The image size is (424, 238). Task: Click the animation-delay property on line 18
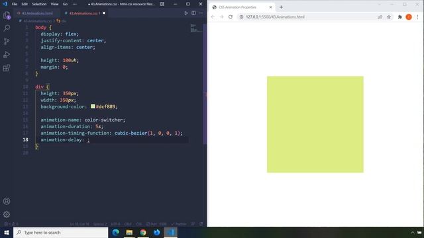click(x=61, y=139)
